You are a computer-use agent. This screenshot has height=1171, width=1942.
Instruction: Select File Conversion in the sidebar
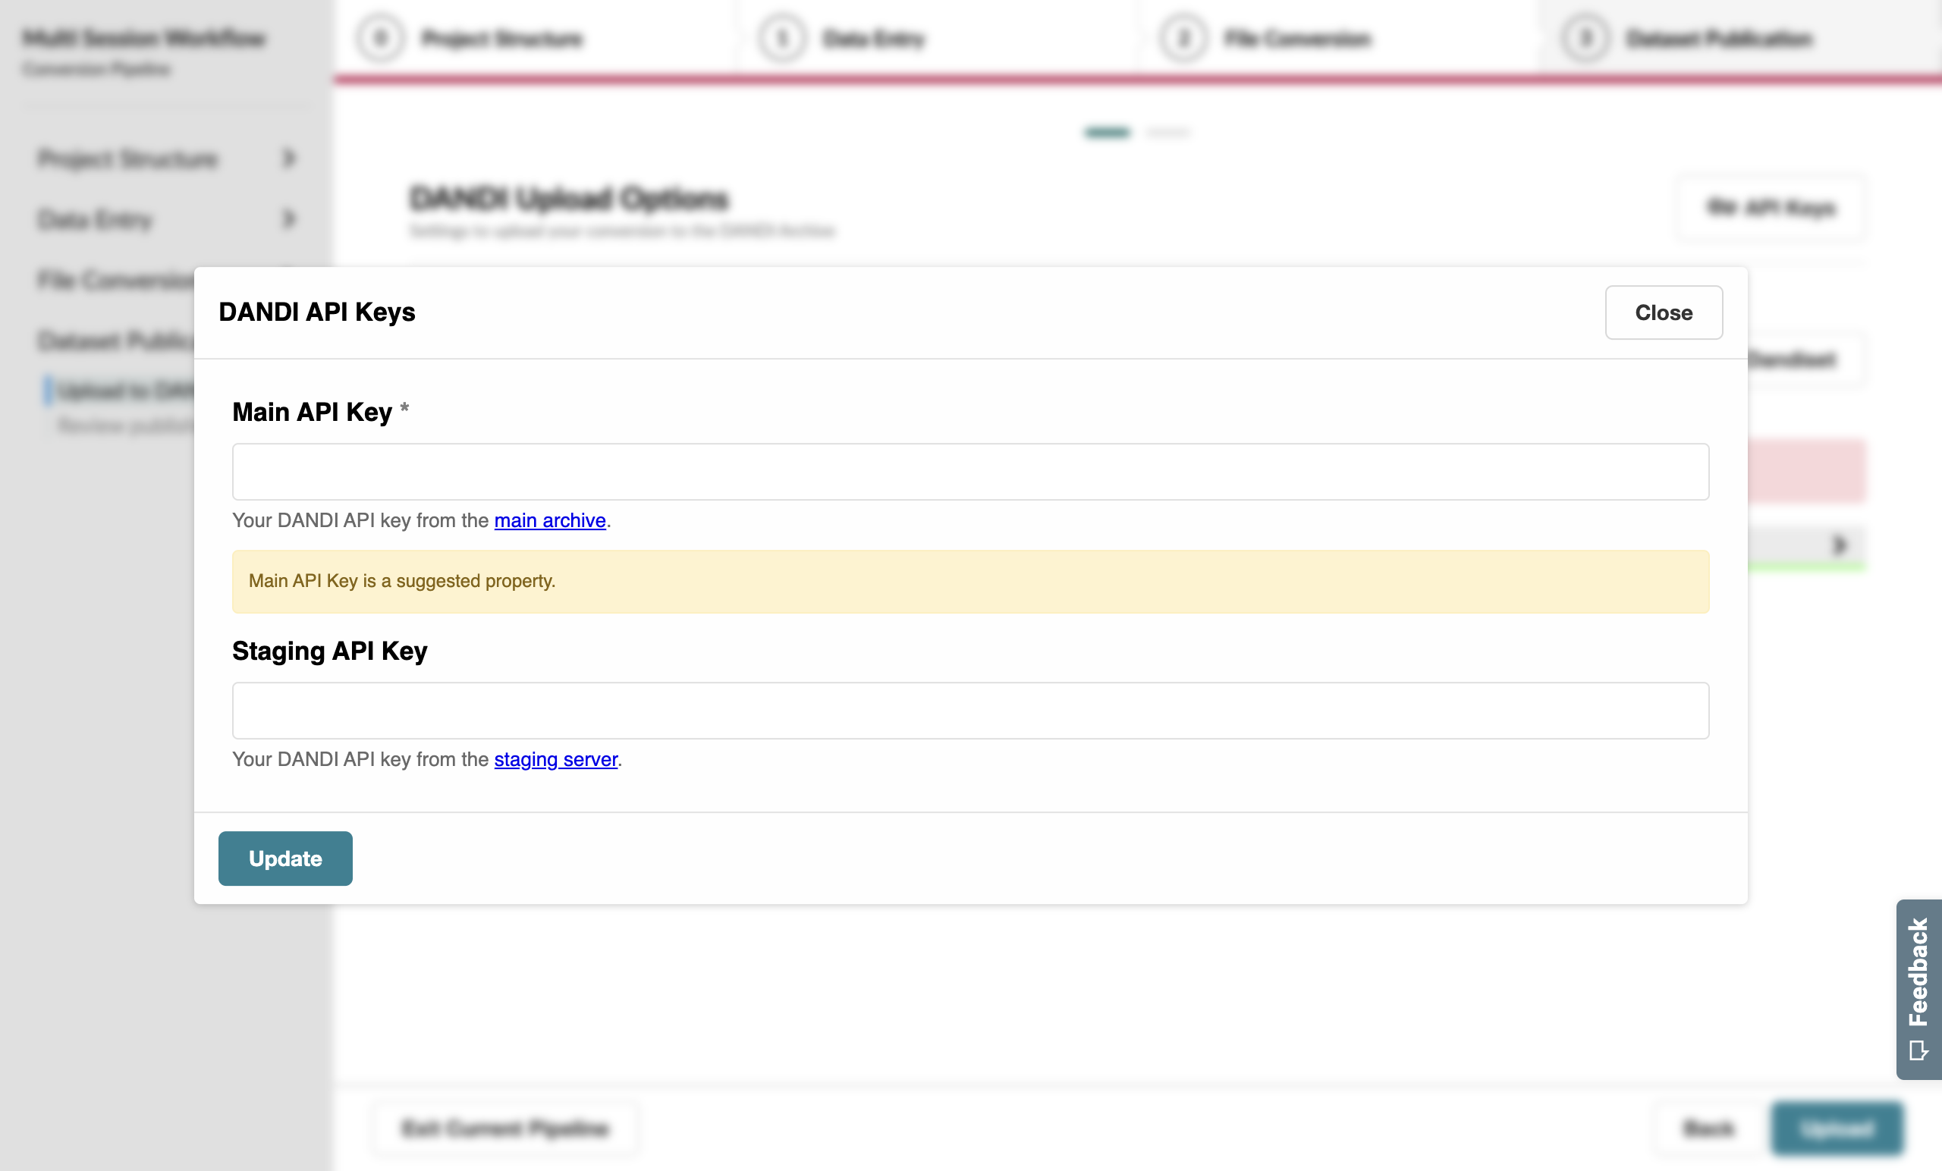point(115,280)
